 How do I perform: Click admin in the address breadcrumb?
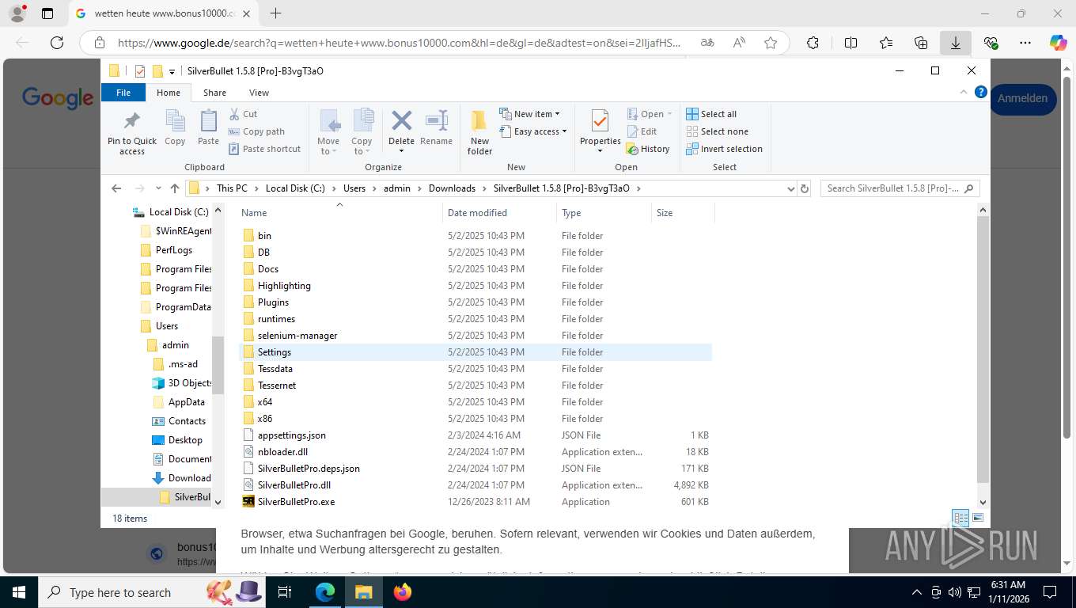397,188
